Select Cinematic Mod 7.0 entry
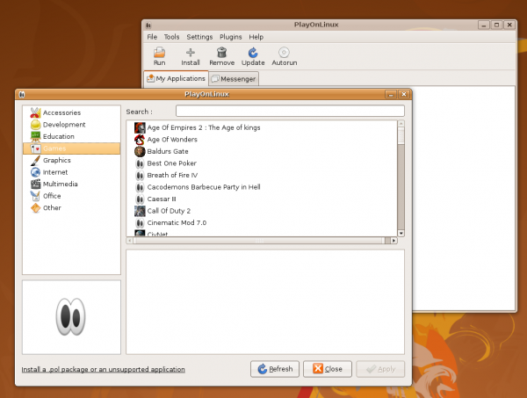This screenshot has height=398, width=527. click(x=177, y=222)
